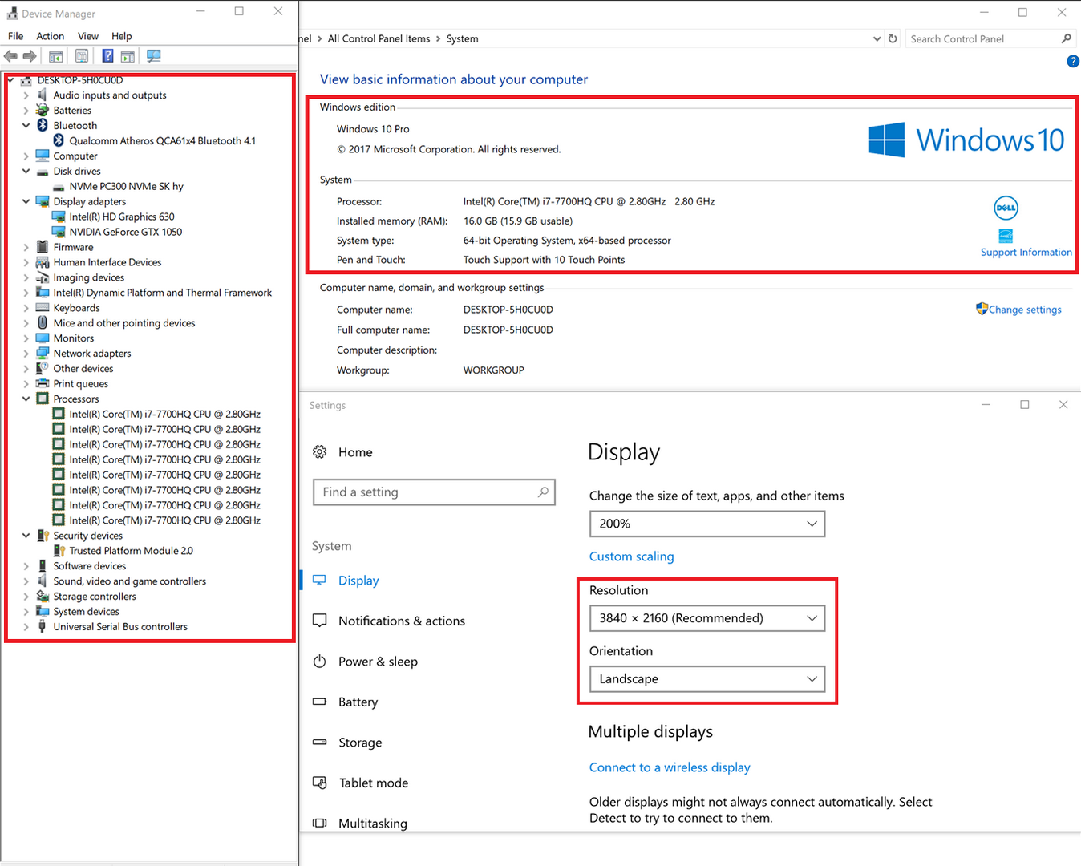The height and width of the screenshot is (866, 1081).
Task: Click All Control Panel Items breadcrumb
Action: pos(379,38)
